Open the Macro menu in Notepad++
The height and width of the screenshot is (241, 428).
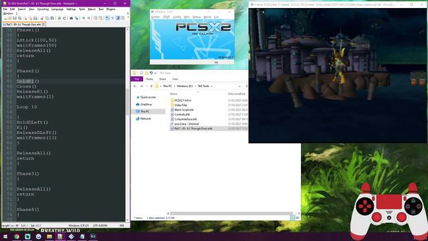[92, 9]
